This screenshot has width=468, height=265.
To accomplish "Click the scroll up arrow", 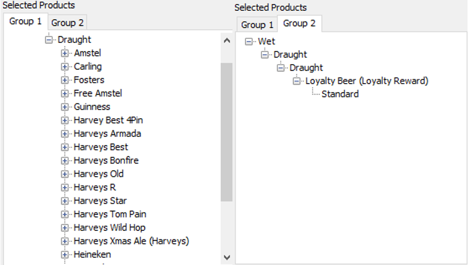I will click(x=226, y=41).
